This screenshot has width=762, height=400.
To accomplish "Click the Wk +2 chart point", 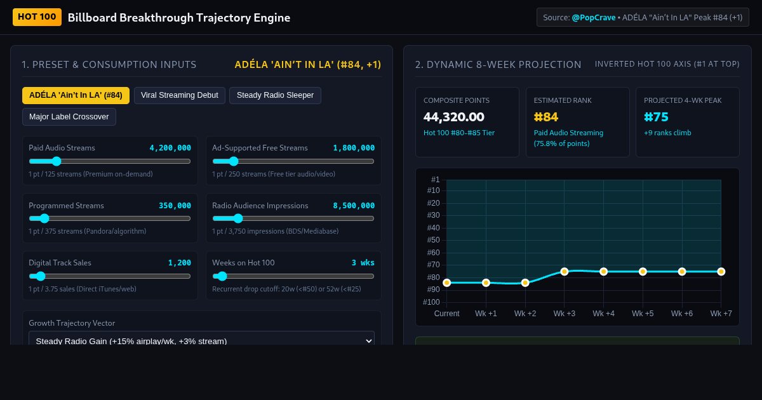I will [x=525, y=283].
